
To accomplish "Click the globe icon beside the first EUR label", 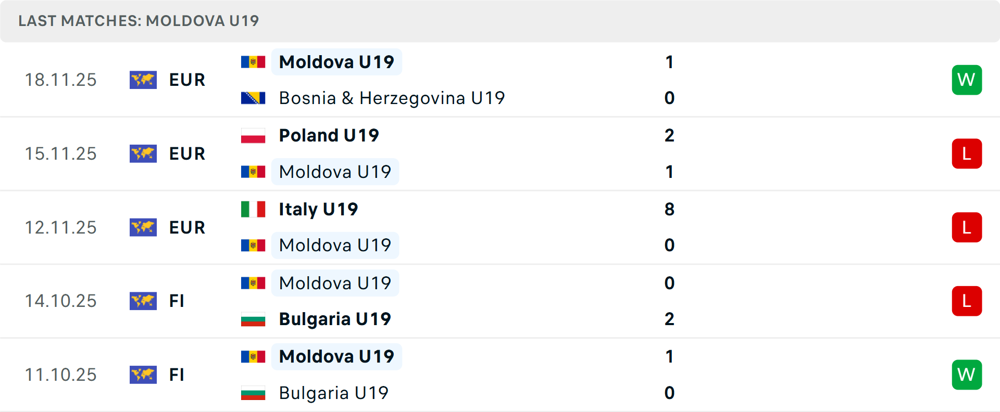I will coord(143,80).
